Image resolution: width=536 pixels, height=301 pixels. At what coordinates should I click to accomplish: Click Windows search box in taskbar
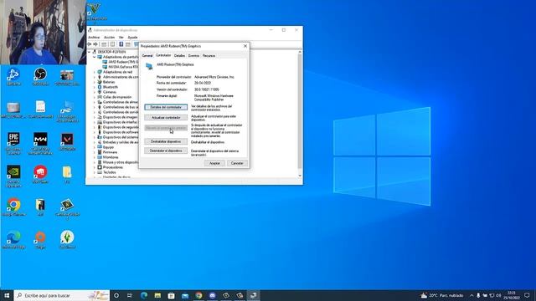pyautogui.click(x=62, y=295)
